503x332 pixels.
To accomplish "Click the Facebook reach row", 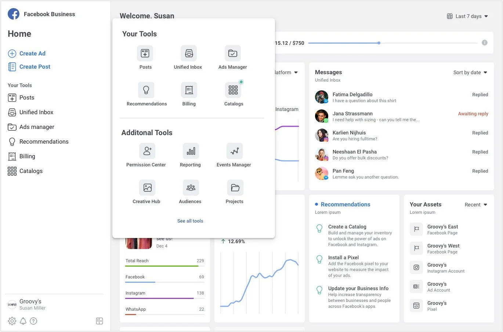I will pos(165,278).
